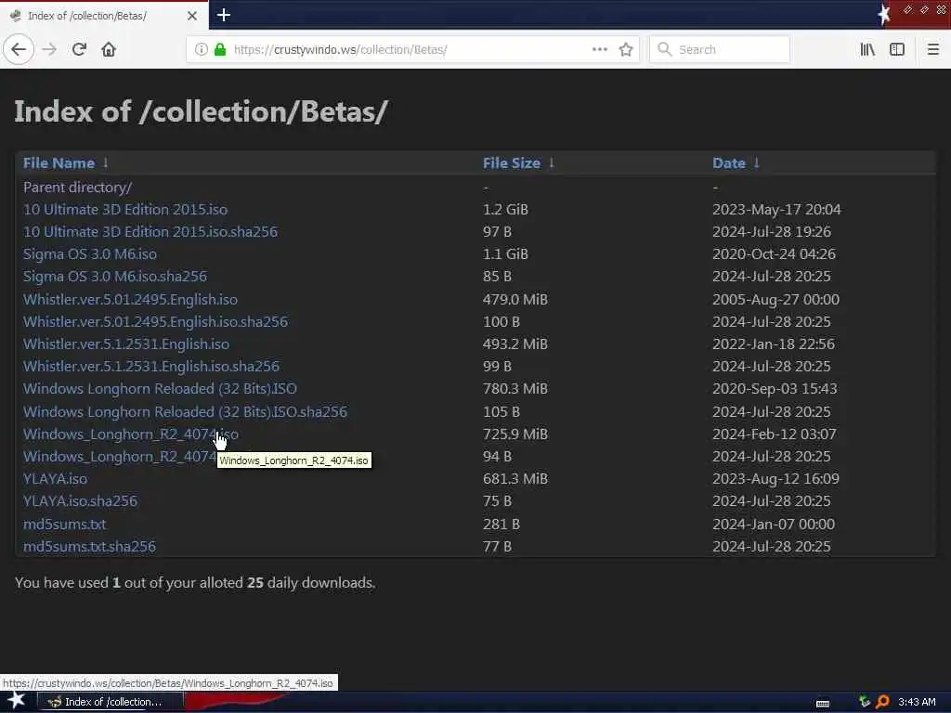Click the Search input box
Image resolution: width=951 pixels, height=713 pixels.
[720, 49]
